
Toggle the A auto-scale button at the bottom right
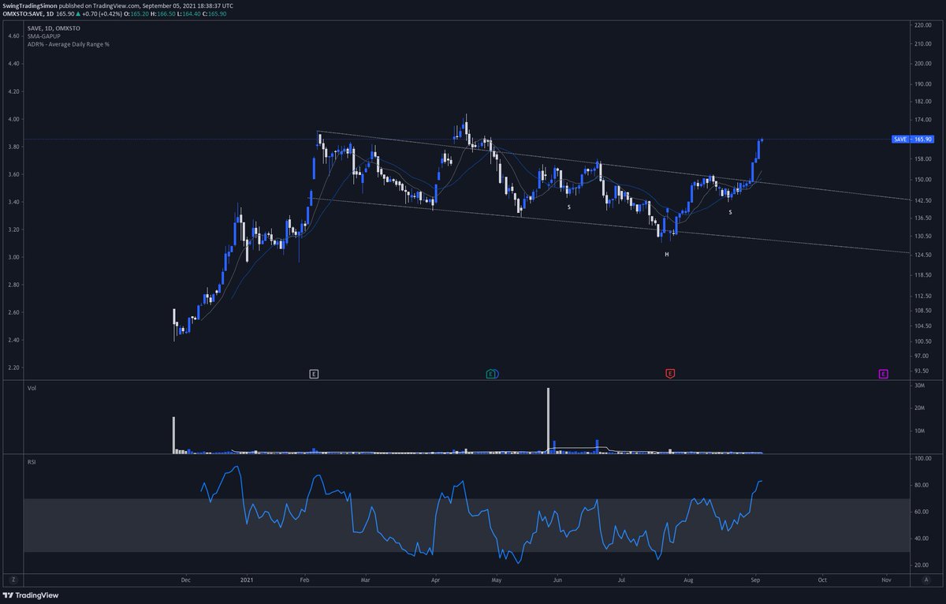click(925, 580)
